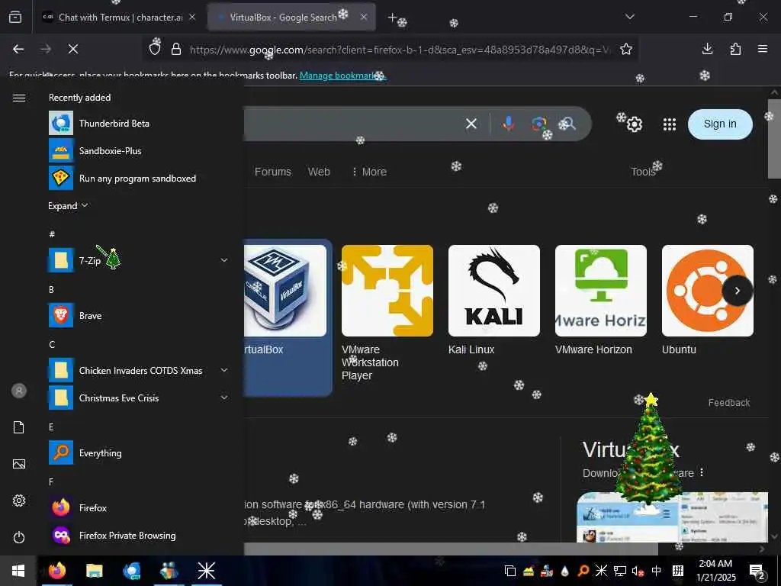Click the Sign in button
This screenshot has height=586, width=781.
(720, 124)
